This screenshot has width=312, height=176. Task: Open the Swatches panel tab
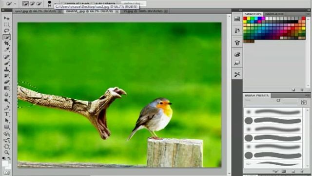253,14
